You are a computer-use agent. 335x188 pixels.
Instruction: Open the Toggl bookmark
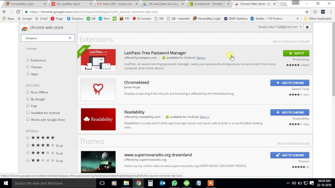click(57, 19)
